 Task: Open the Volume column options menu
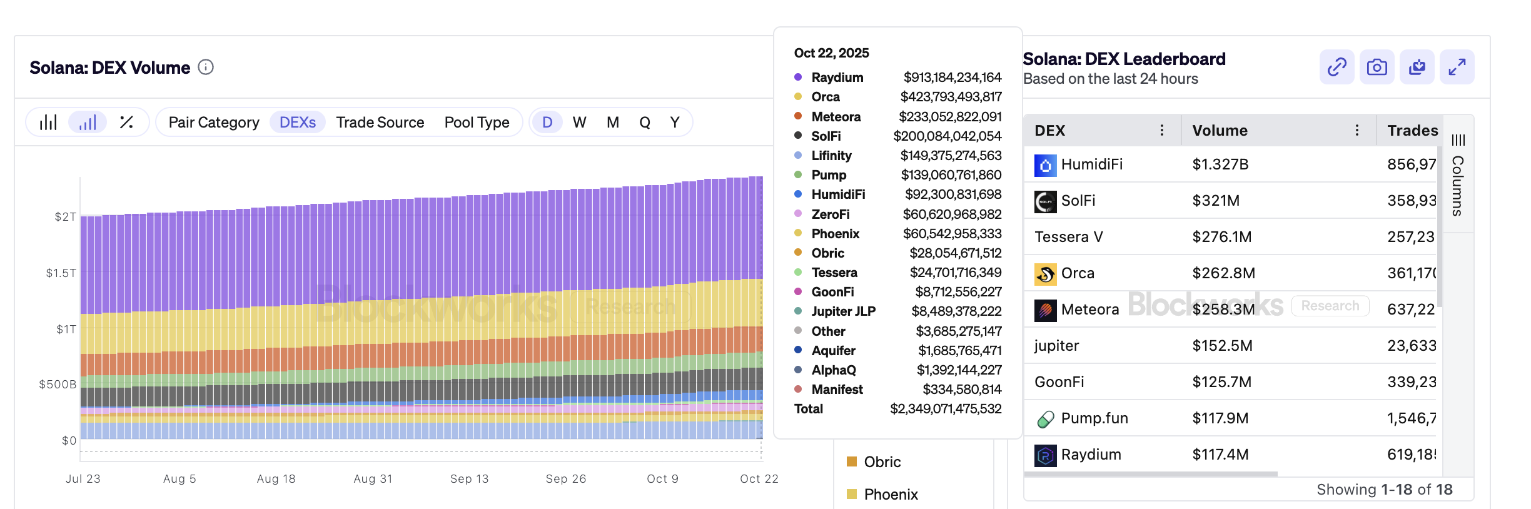point(1357,130)
